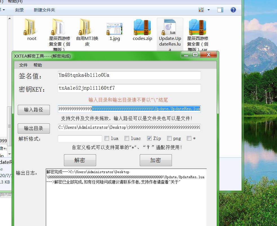Click the 加密 encrypt button
The width and height of the screenshot is (277, 226).
click(x=156, y=160)
